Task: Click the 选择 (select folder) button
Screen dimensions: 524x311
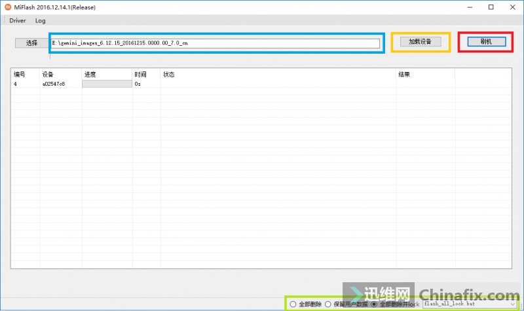Action: 31,43
